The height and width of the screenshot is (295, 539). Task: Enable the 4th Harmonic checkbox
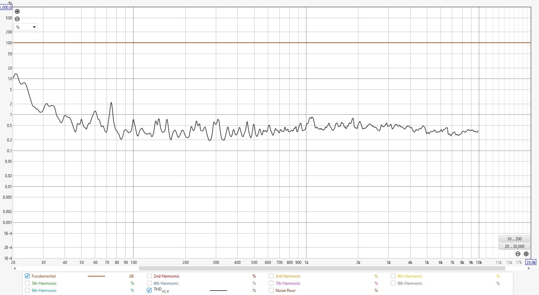pyautogui.click(x=393, y=276)
